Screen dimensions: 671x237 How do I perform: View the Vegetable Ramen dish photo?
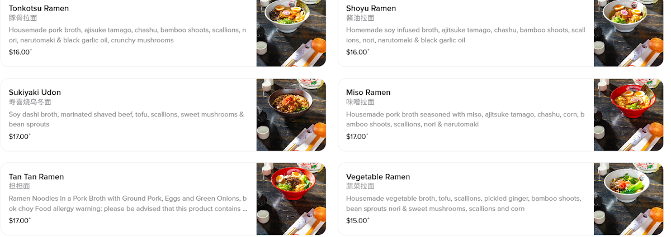[628, 199]
